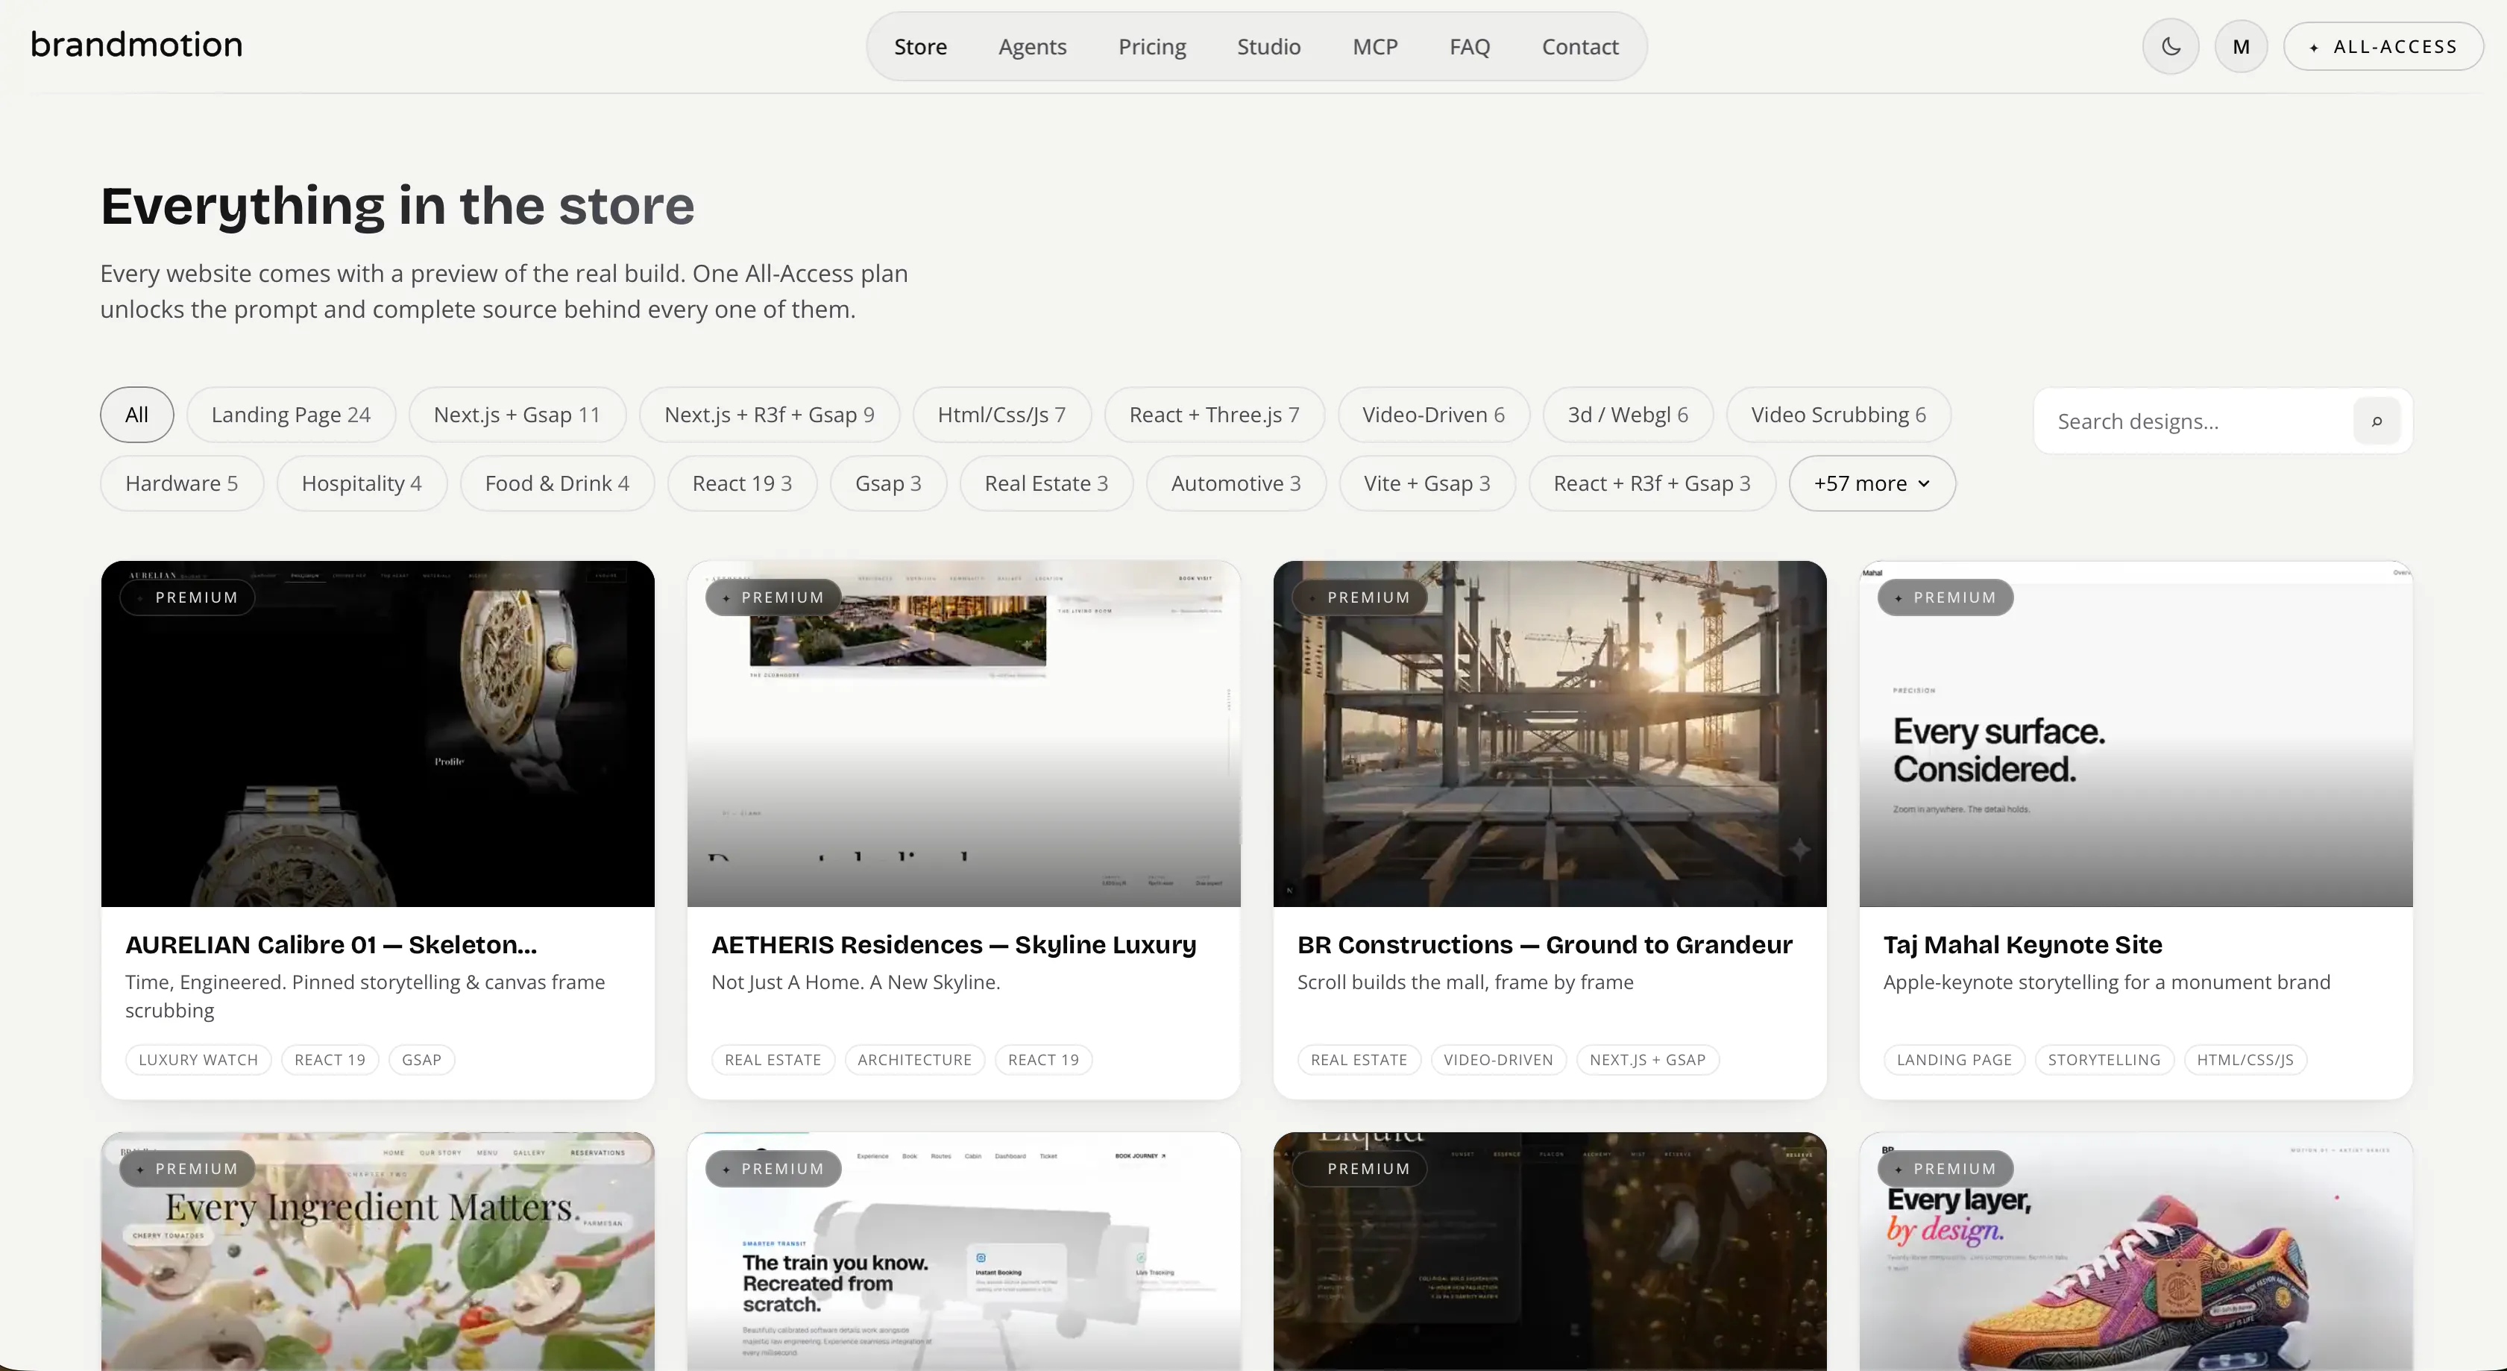Click the STORYTELLING tag
This screenshot has width=2507, height=1371.
tap(2104, 1059)
